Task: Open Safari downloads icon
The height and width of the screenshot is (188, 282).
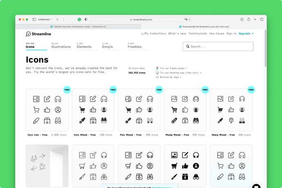Action: (x=242, y=20)
